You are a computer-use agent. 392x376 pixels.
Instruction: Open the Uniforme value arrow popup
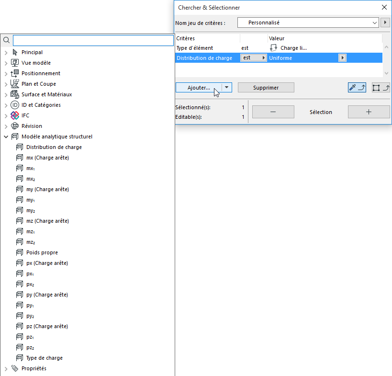[342, 58]
